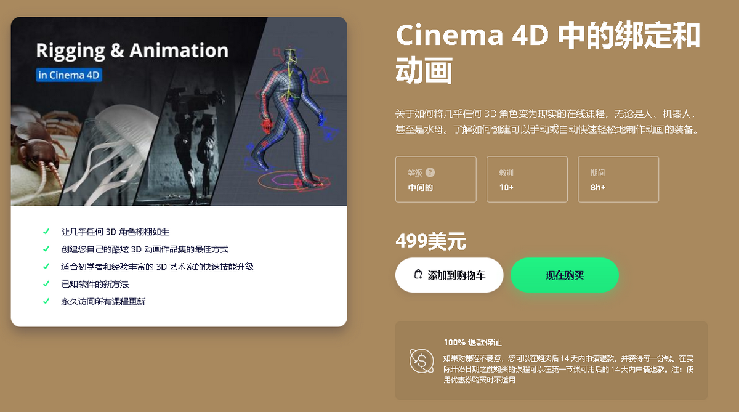739x412 pixels.
Task: Click the text 让几乎任何 3D 角色栩栩如生
Action: (x=115, y=232)
